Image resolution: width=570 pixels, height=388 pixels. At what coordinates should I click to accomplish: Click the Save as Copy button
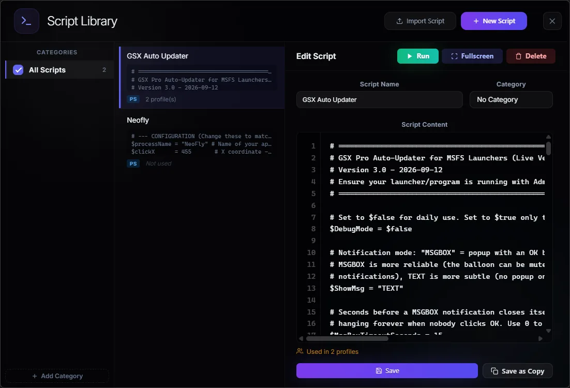517,371
